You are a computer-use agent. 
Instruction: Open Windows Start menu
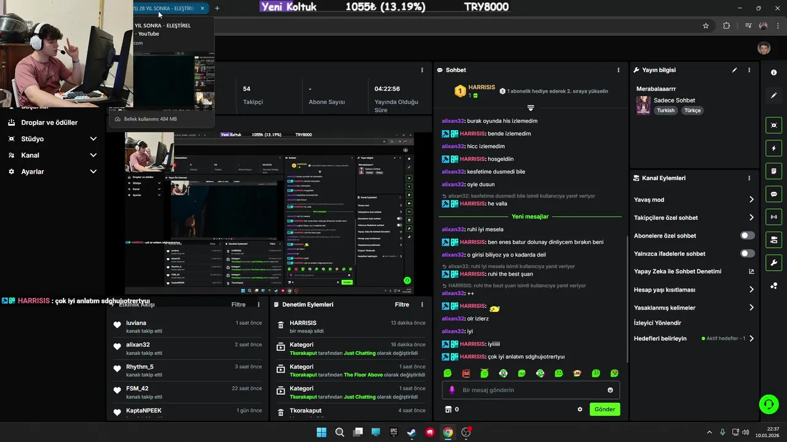[322, 432]
